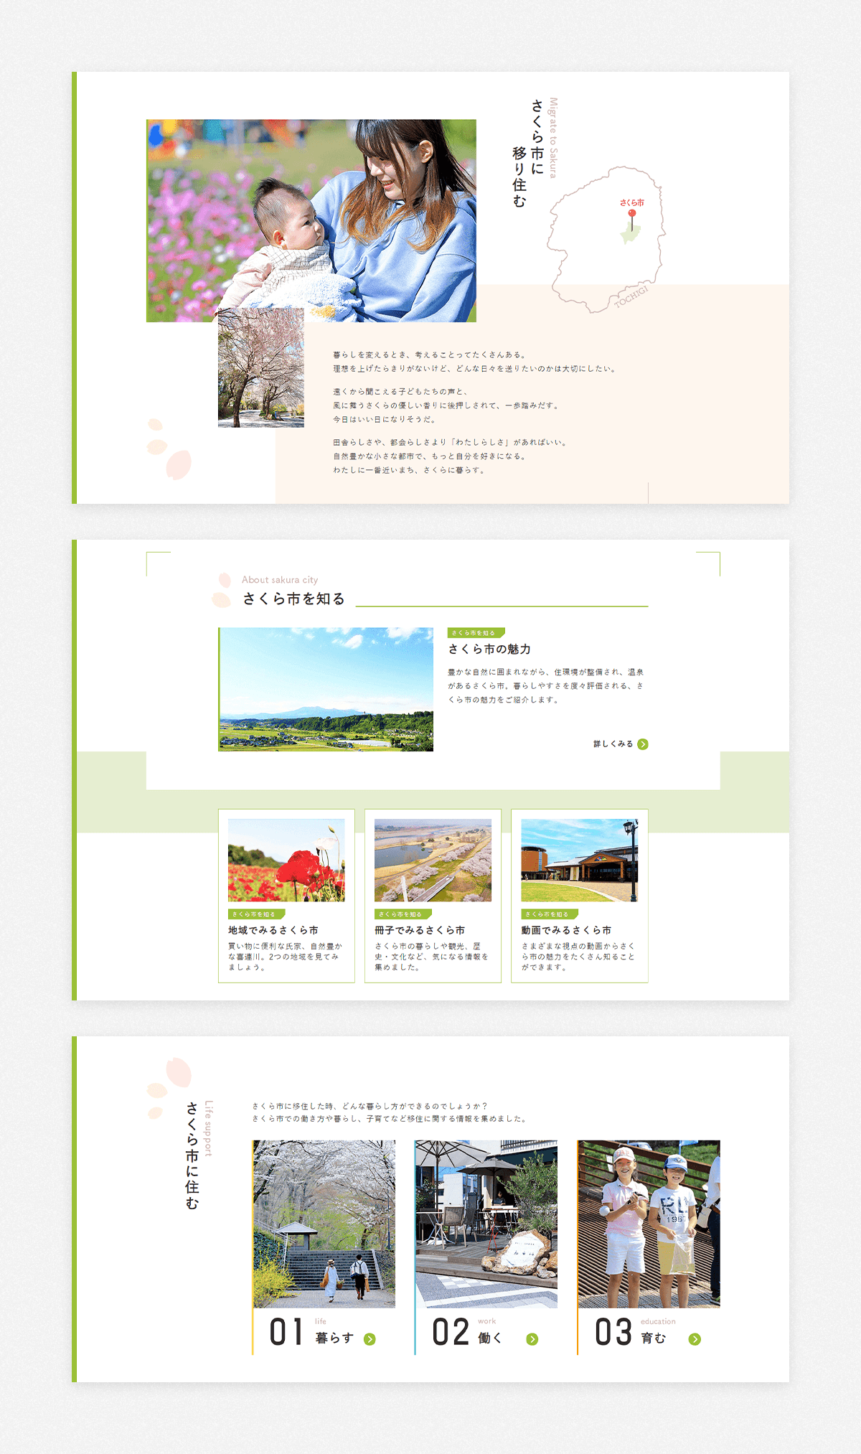Click the small 'work' label above 働く
Screen dimensions: 861x1454
487,1321
